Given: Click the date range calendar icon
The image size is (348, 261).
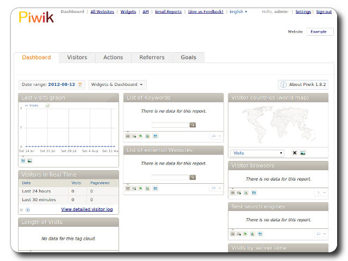Looking at the screenshot, I should 80,85.
